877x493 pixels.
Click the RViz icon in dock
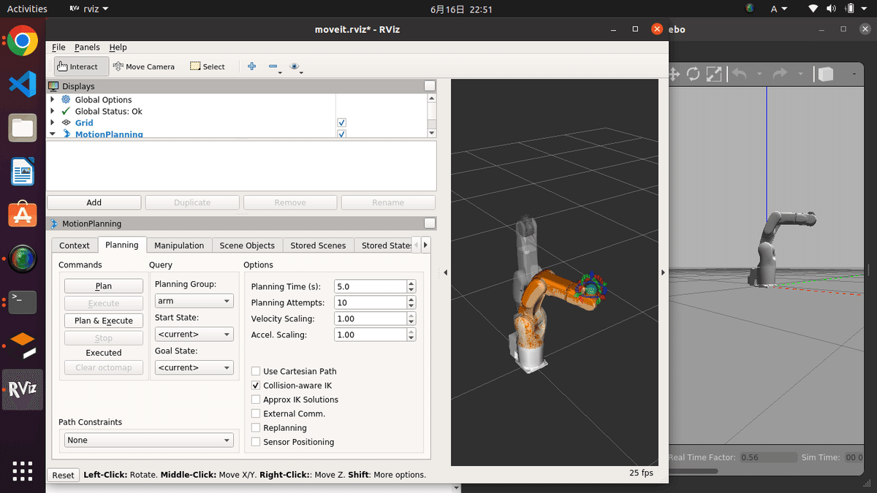coord(23,389)
